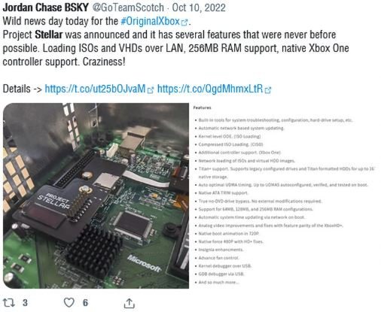Click external-link icon after the ut25bOJvaM URL
Image resolution: width=381 pixels, height=312 pixels.
[150, 90]
